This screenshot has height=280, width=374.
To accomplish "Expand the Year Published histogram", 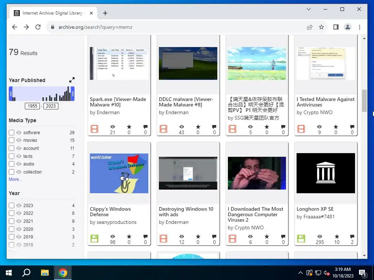I will coord(72,80).
